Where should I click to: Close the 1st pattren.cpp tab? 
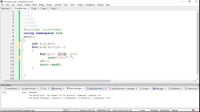tap(28, 8)
